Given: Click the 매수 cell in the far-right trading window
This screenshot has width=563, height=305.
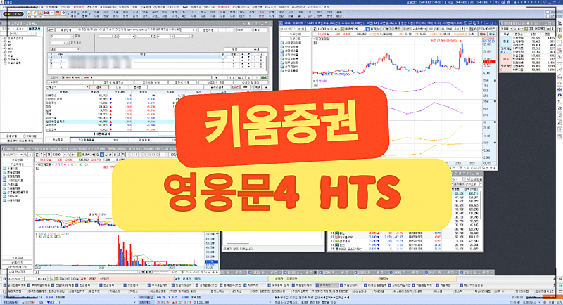Looking at the screenshot, I should (505, 59).
